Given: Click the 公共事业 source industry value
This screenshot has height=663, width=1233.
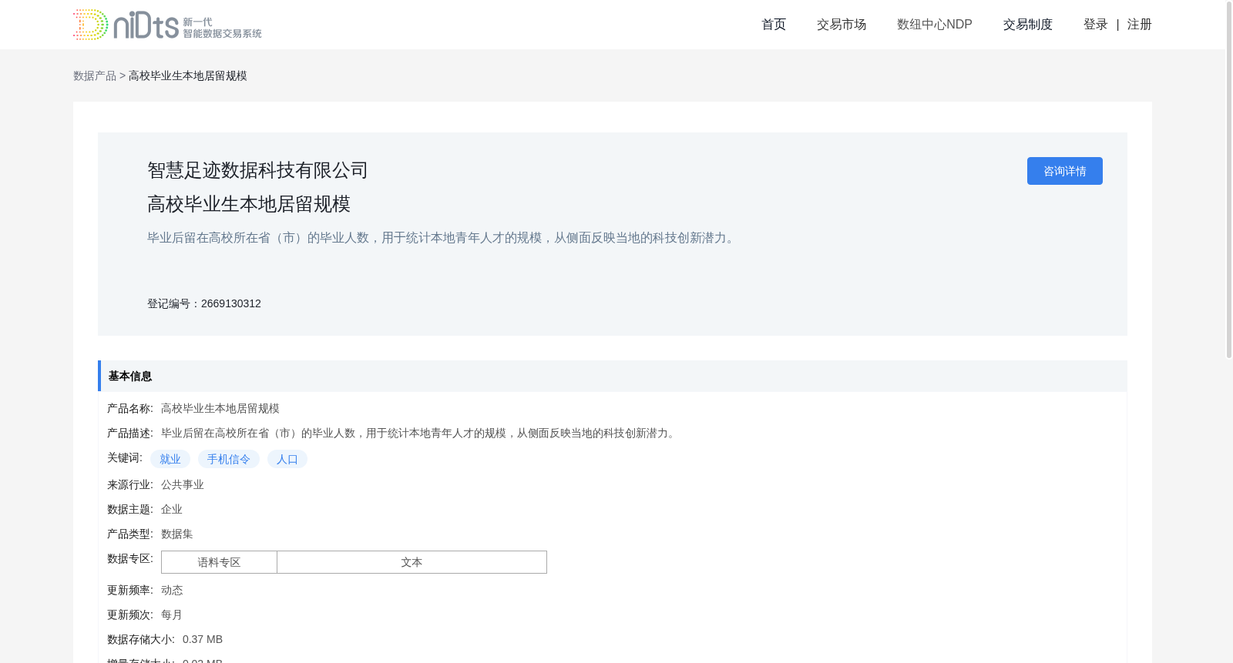Looking at the screenshot, I should tap(183, 484).
